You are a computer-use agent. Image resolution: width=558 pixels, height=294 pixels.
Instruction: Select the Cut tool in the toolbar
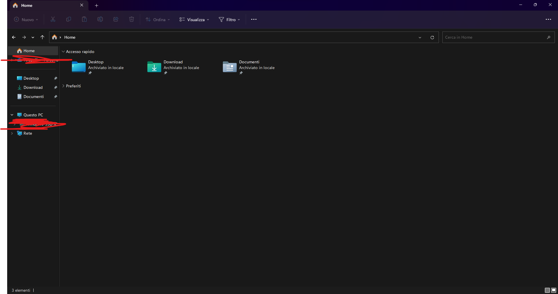53,19
